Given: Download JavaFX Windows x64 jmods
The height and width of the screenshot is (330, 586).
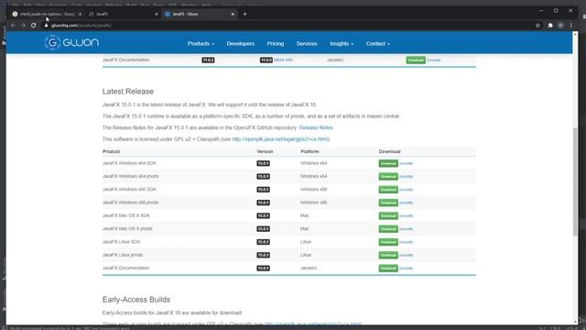Looking at the screenshot, I should [388, 177].
